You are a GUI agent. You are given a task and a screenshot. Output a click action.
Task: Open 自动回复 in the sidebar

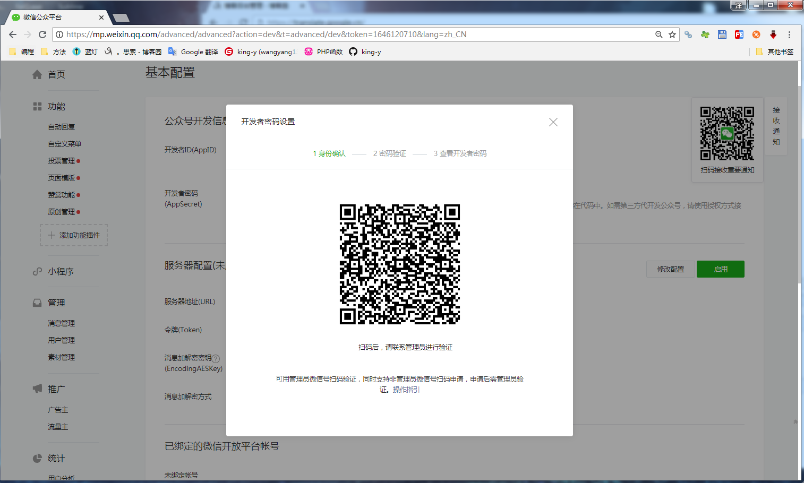click(x=62, y=127)
